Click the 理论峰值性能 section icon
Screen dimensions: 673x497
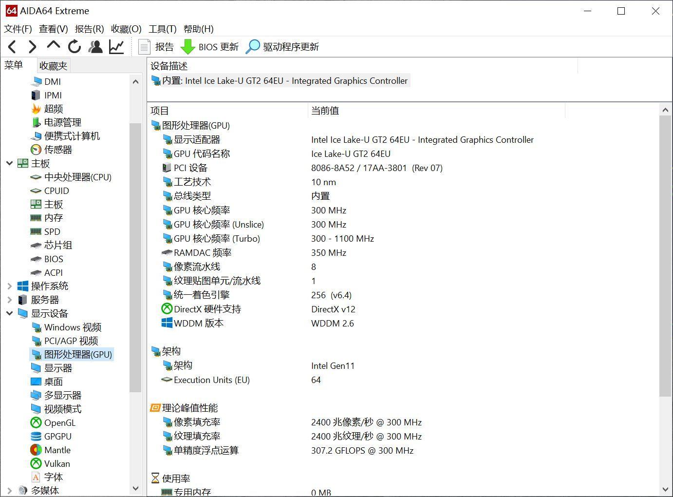155,408
